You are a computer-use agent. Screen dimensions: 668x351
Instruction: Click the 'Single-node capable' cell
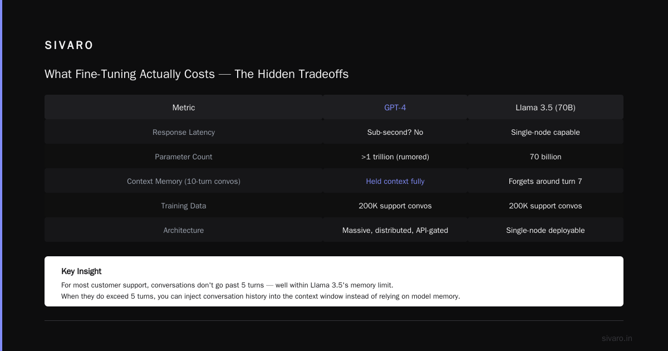pos(546,132)
